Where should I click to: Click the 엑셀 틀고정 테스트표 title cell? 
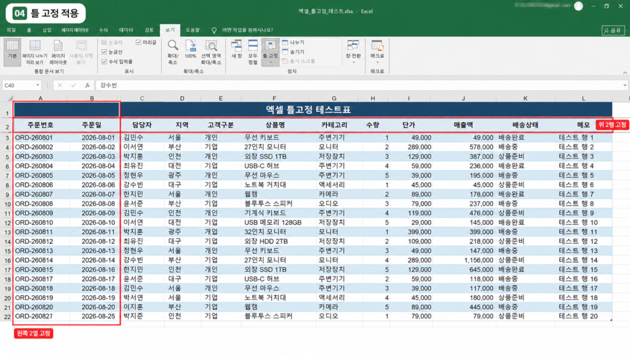pos(308,109)
